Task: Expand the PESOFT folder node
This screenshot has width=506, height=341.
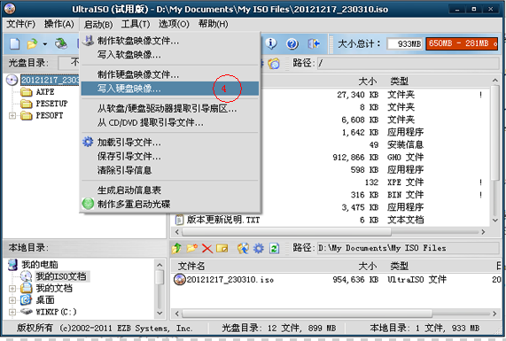Action: point(12,115)
